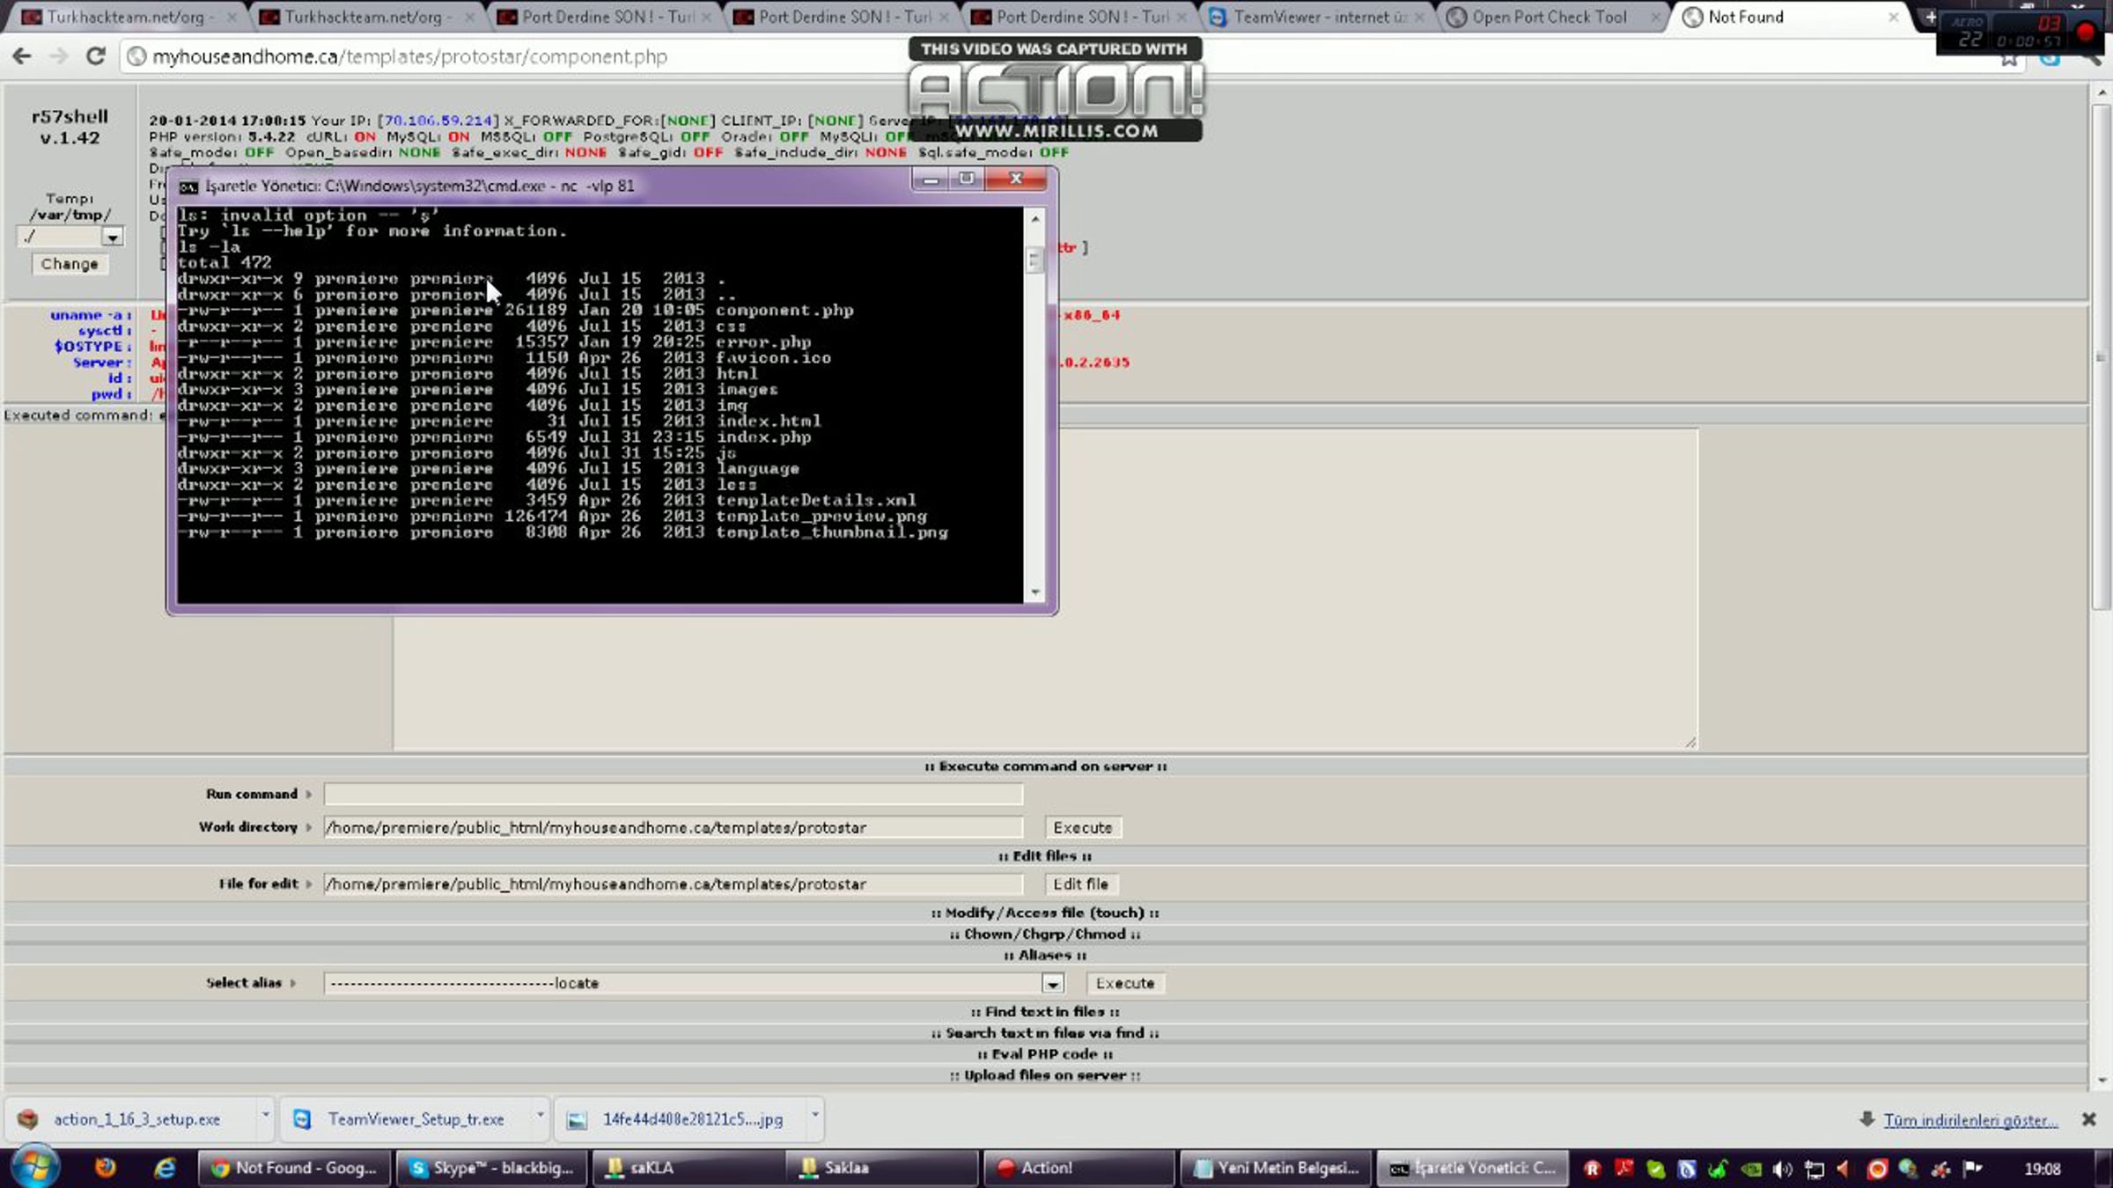The height and width of the screenshot is (1188, 2113).
Task: Close the downloads bar
Action: (2089, 1119)
